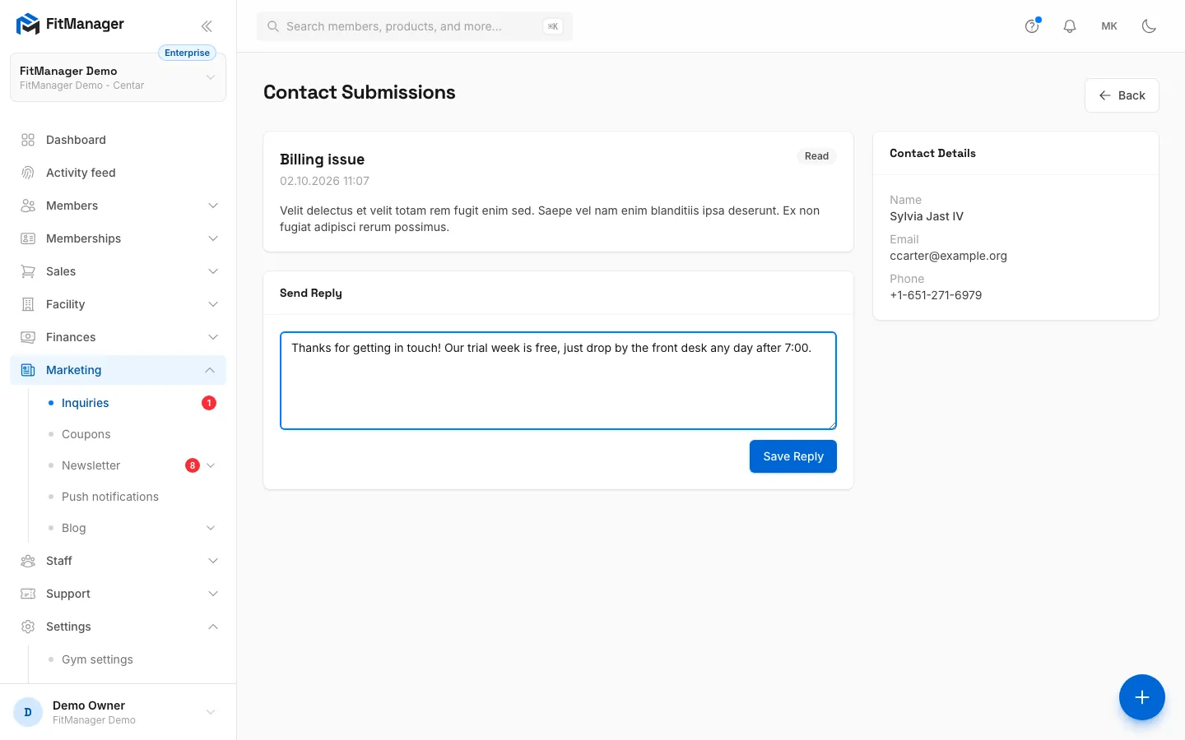Open Push notifications menu item
Screen dimensions: 1185x740
tap(132, 497)
